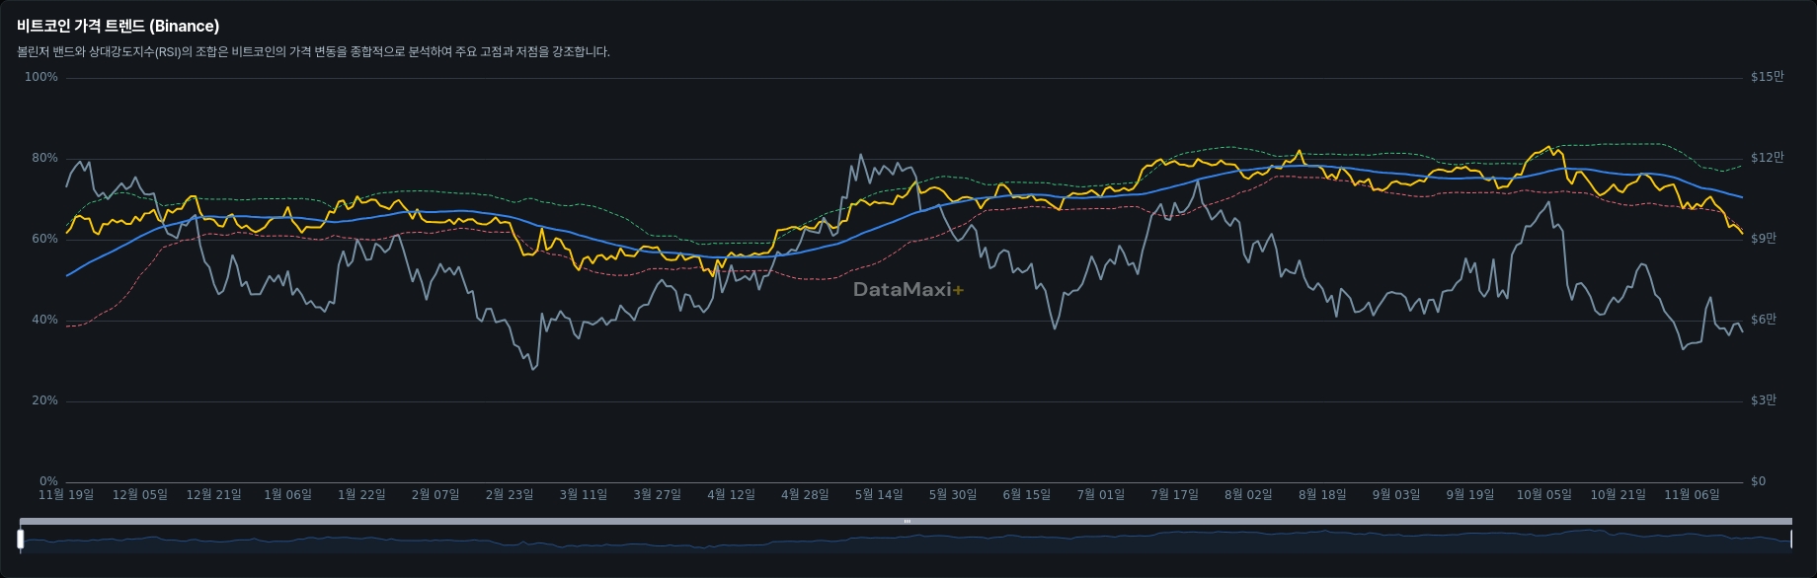Viewport: 1817px width, 578px height.
Task: Select the 11월 19일 date label
Action: pos(66,495)
